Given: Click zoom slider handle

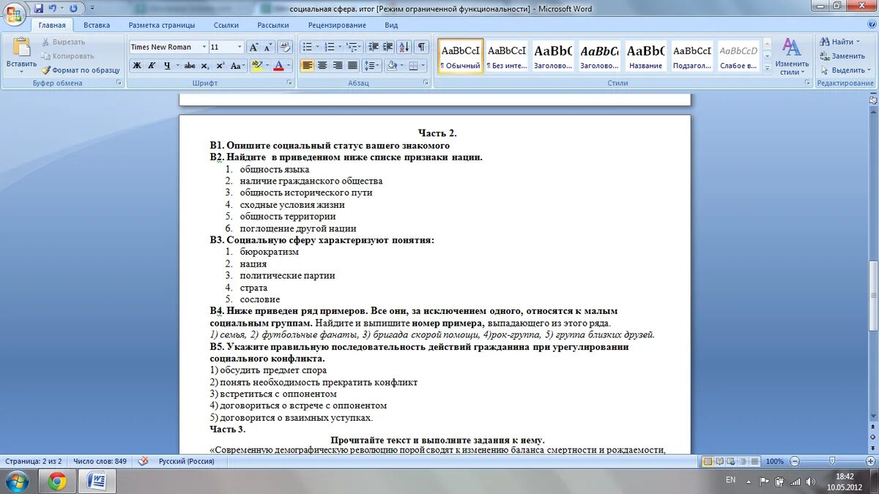Looking at the screenshot, I should pos(831,461).
